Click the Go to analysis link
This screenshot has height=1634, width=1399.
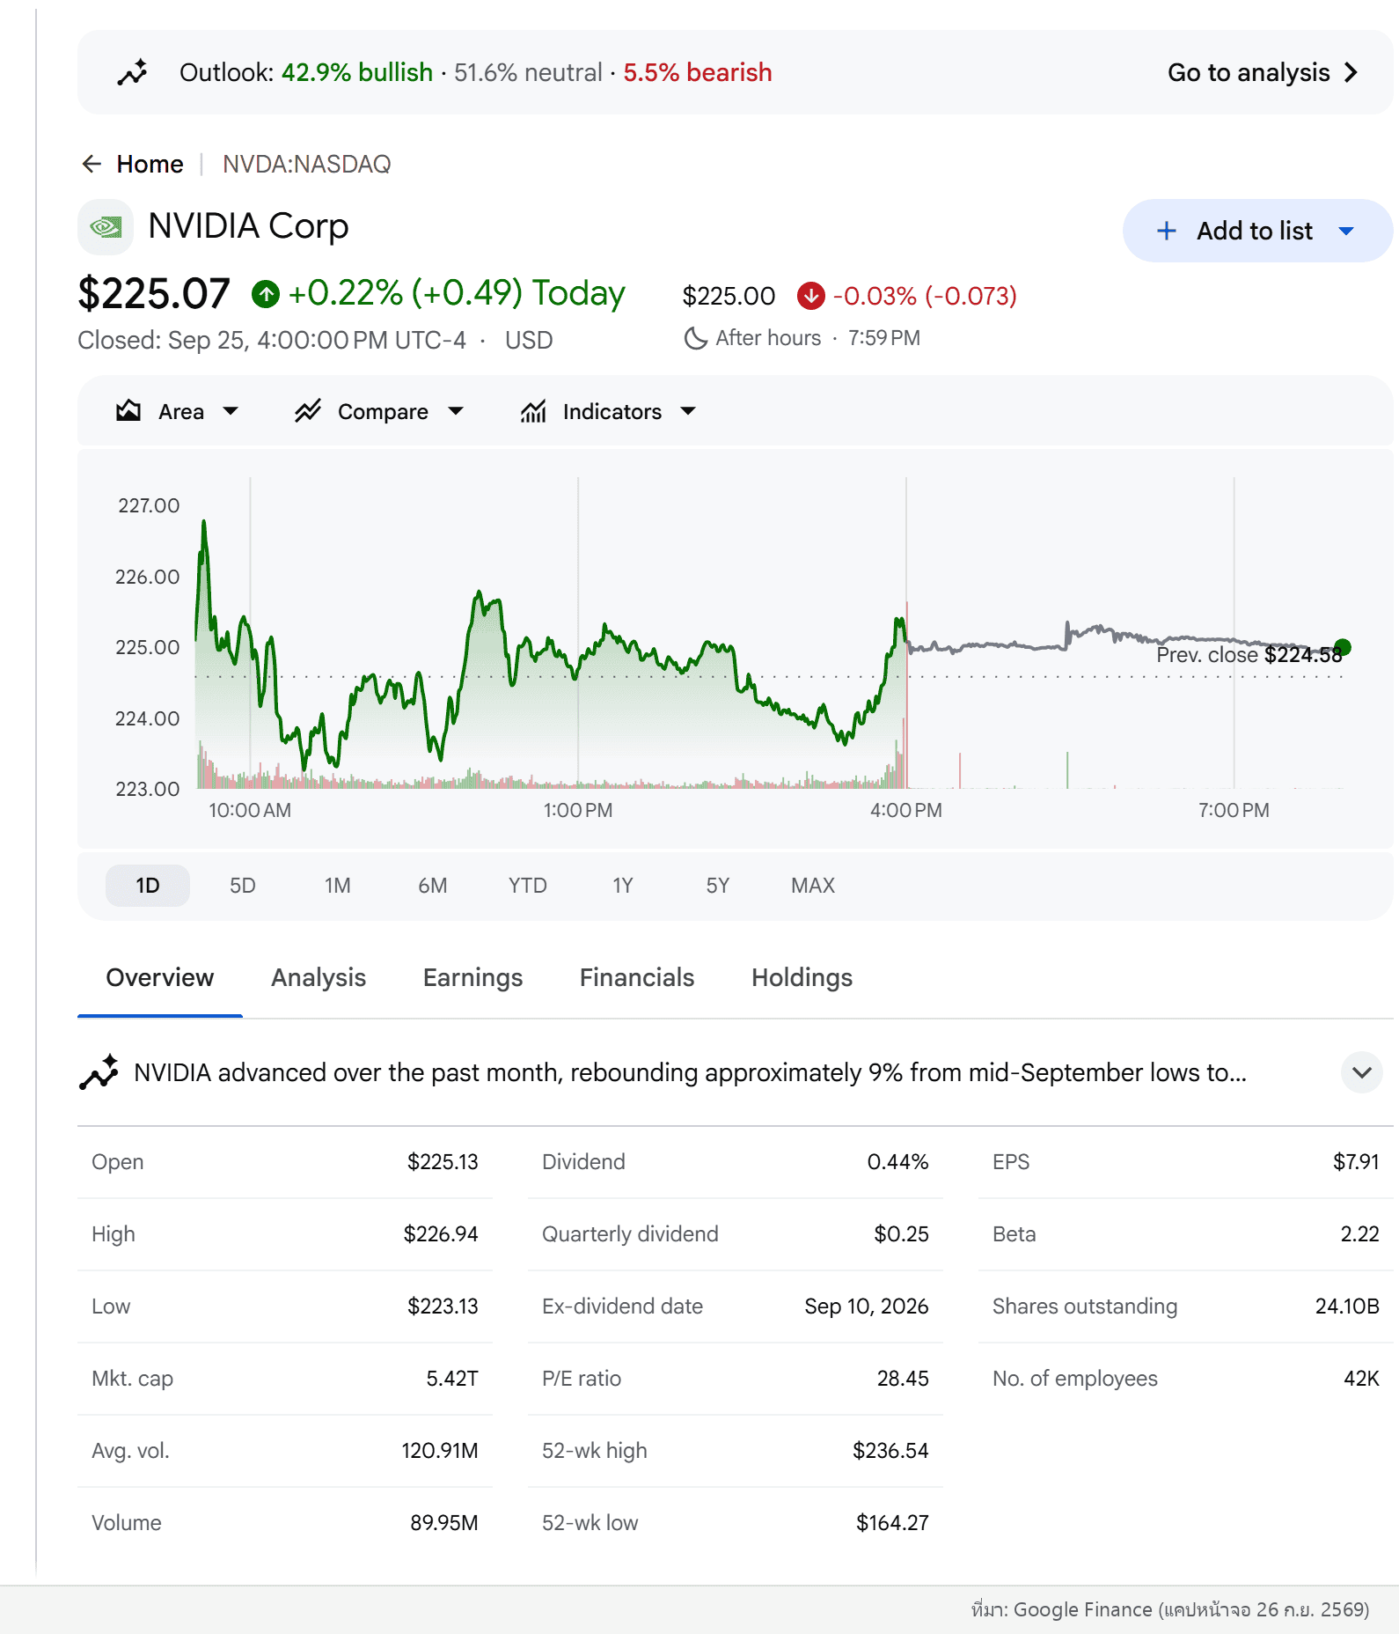coord(1263,72)
